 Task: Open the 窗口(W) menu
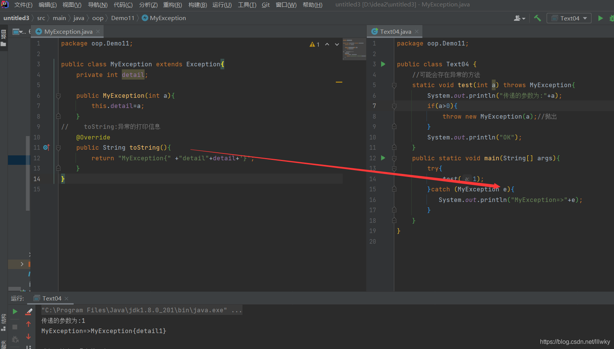click(286, 5)
